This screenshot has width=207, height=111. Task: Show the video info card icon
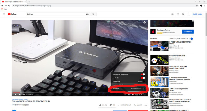[145, 22]
